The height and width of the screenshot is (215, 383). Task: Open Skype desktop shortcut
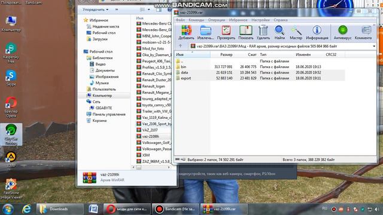(11, 78)
